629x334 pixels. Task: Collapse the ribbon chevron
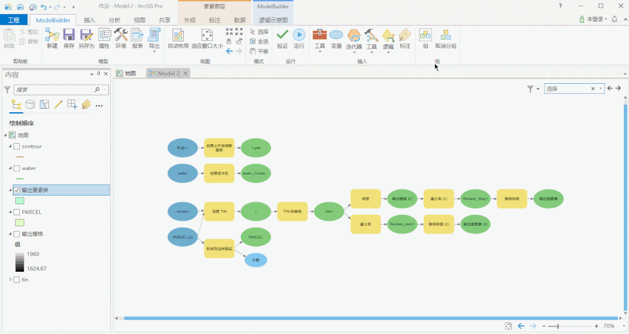tap(624, 19)
